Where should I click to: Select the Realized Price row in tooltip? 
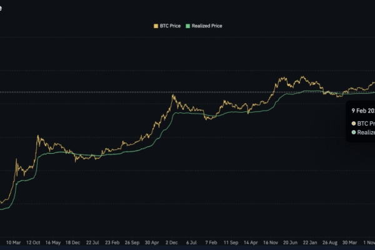click(364, 132)
